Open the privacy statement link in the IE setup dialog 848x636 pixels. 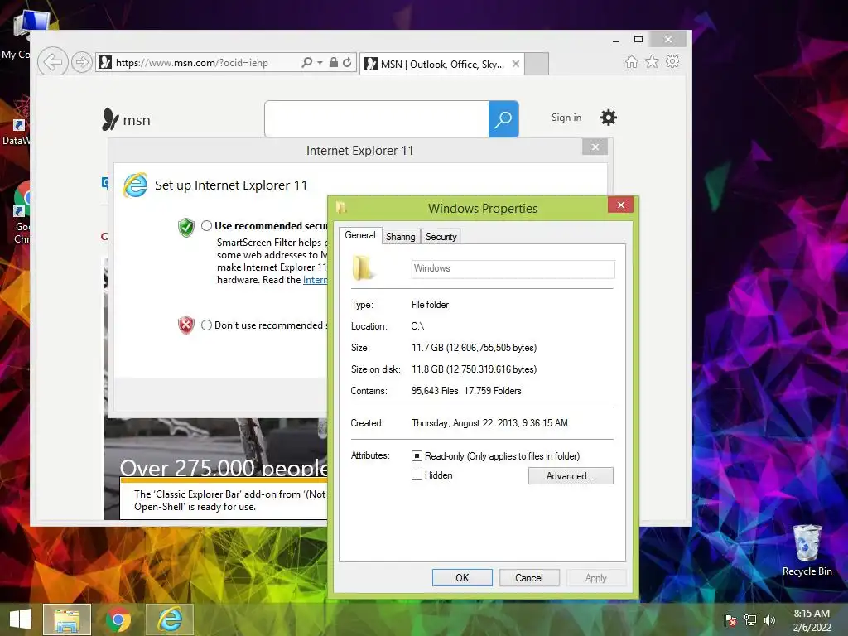click(315, 280)
